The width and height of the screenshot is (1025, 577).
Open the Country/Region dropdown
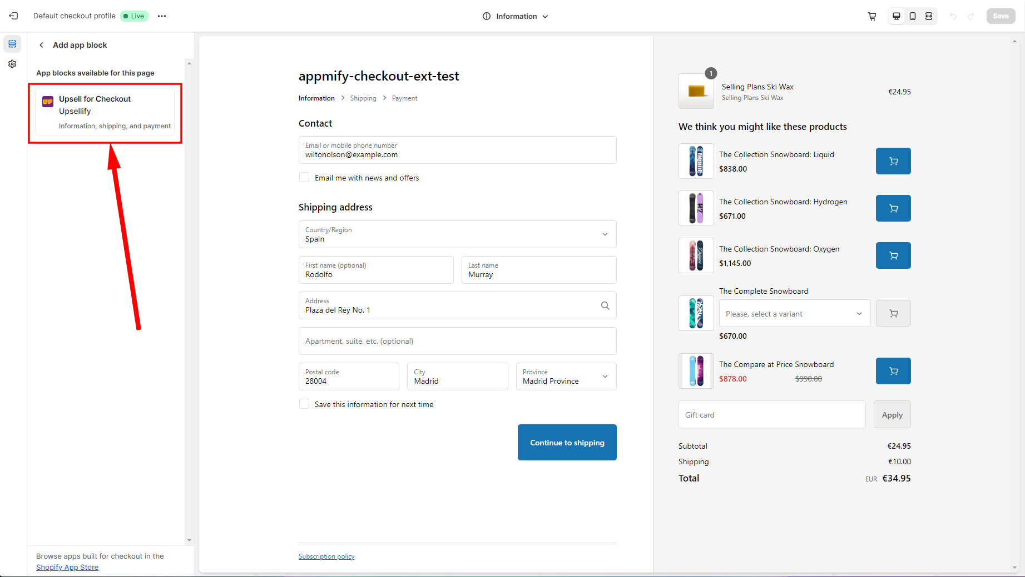coord(457,234)
